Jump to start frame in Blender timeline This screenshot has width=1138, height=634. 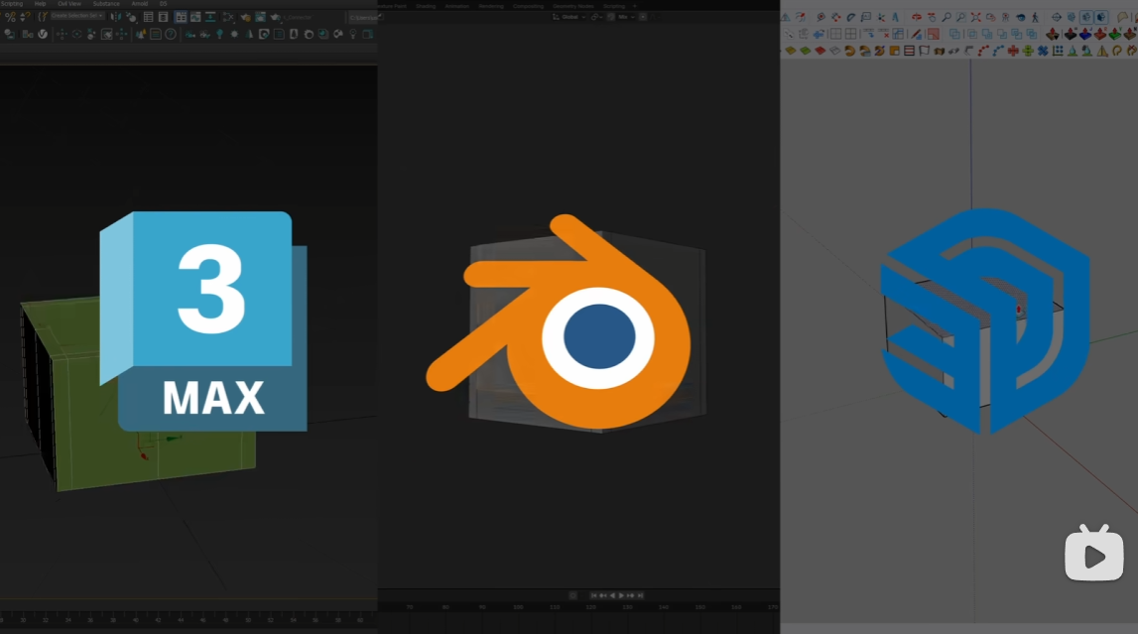(593, 595)
